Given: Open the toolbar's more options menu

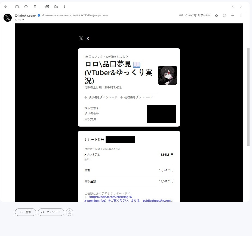Looking at the screenshot, I should (64, 7).
